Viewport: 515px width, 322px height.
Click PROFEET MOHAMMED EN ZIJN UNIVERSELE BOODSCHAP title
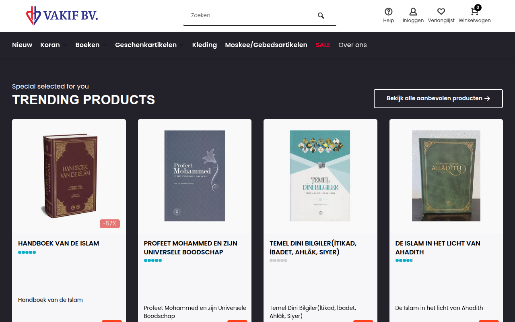(190, 248)
